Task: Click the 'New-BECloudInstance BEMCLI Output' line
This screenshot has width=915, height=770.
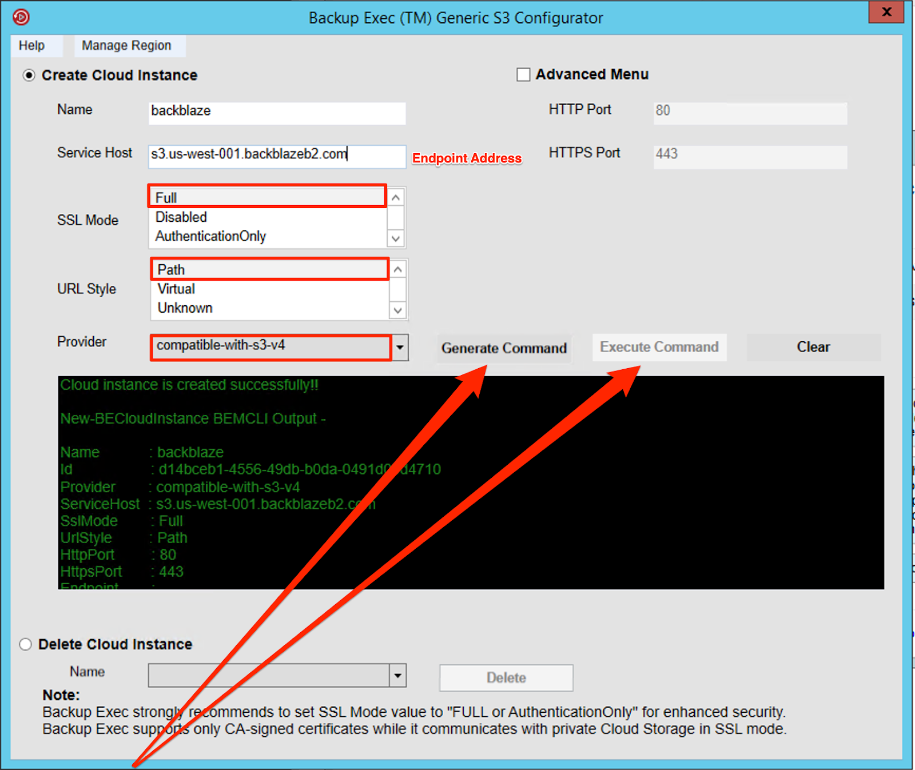Action: tap(193, 418)
